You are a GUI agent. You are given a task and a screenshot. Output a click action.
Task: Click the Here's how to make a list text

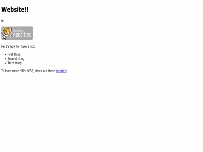tap(18, 47)
